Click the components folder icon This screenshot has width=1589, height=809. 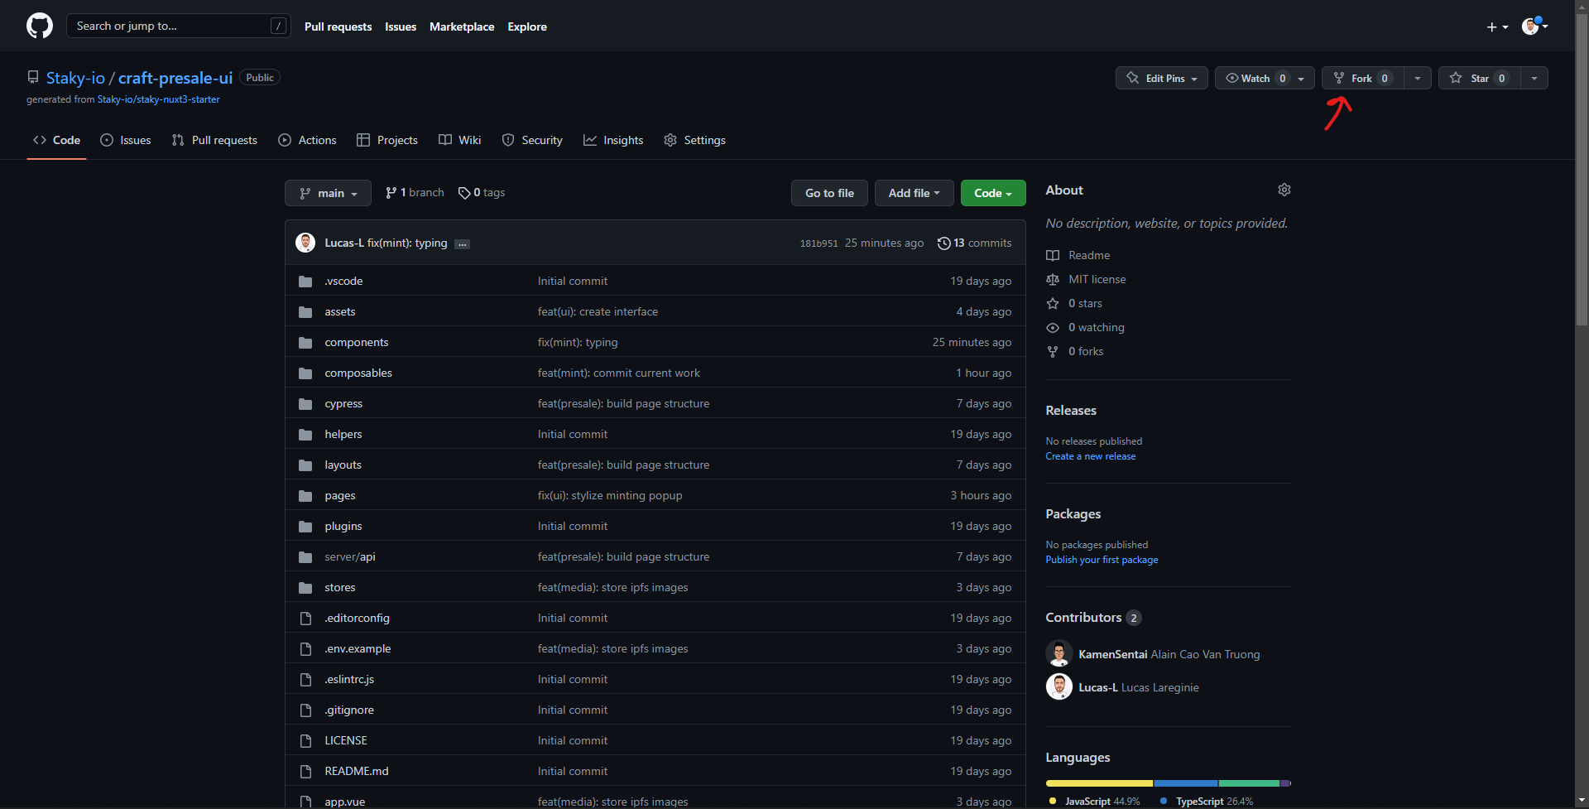pyautogui.click(x=305, y=343)
